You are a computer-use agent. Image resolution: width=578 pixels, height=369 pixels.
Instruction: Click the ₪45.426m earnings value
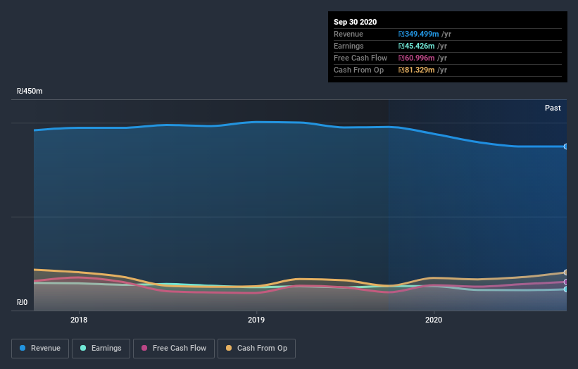tap(416, 46)
